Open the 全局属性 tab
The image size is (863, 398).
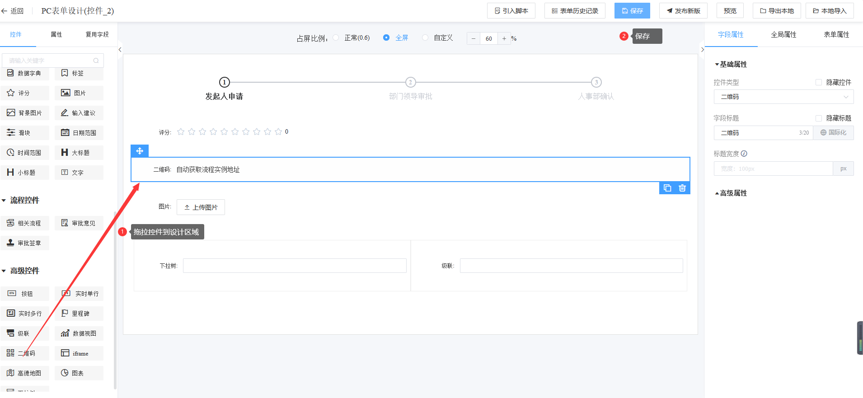click(783, 35)
